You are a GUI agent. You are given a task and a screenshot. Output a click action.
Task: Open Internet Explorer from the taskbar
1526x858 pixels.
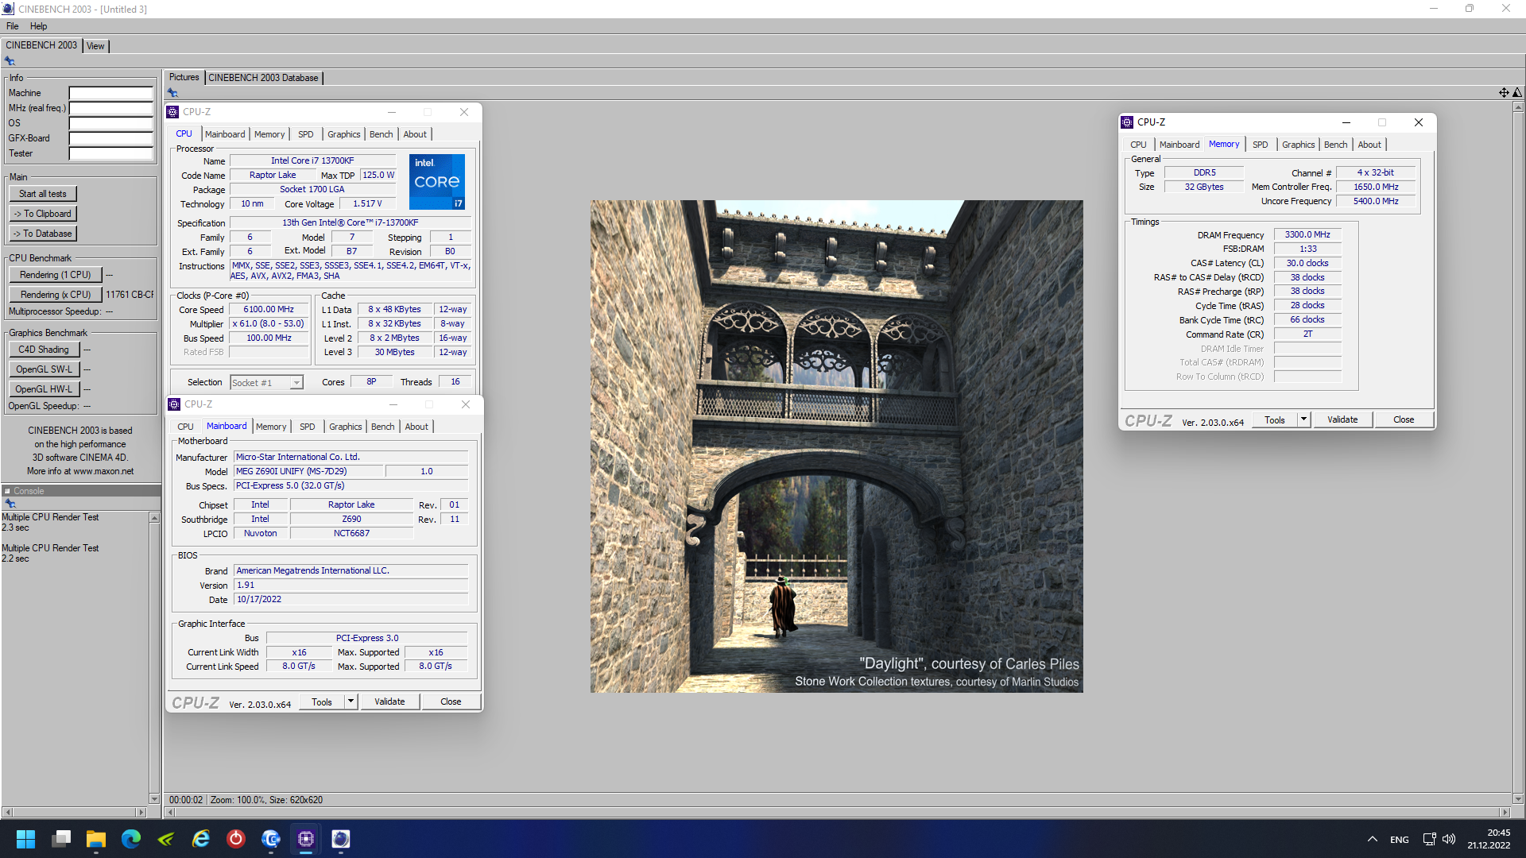[201, 839]
